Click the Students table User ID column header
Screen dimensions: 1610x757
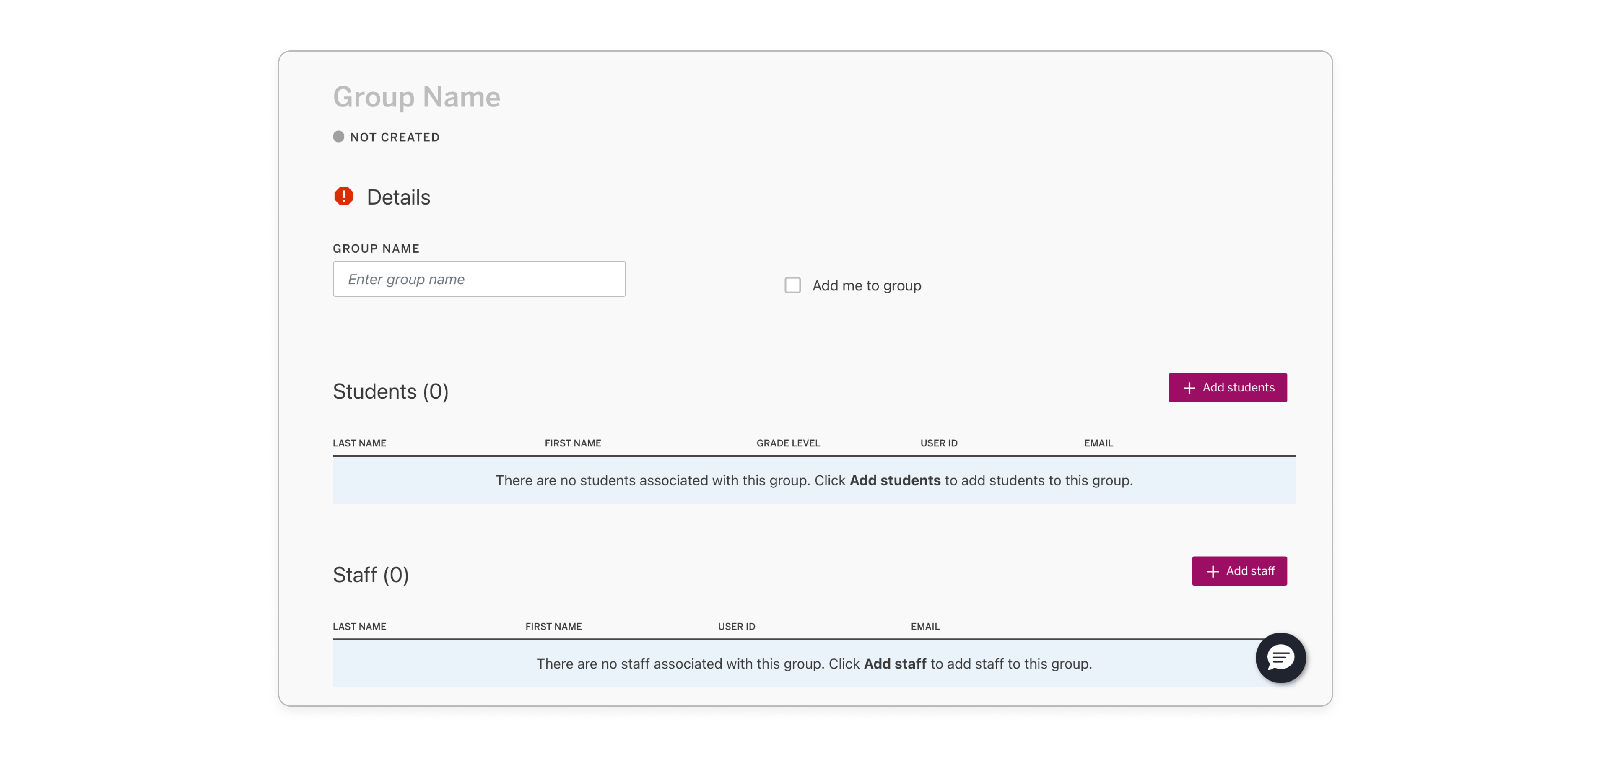coord(939,443)
